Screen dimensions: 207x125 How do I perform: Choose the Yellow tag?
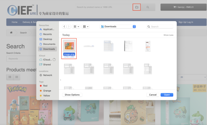pos(45,96)
